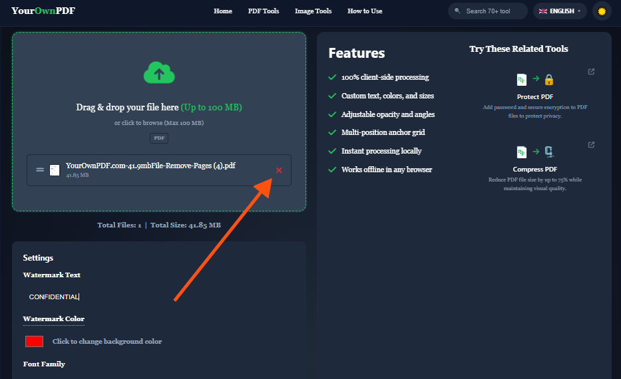The image size is (621, 379).
Task: Open the red watermark color swatch
Action: 34,341
